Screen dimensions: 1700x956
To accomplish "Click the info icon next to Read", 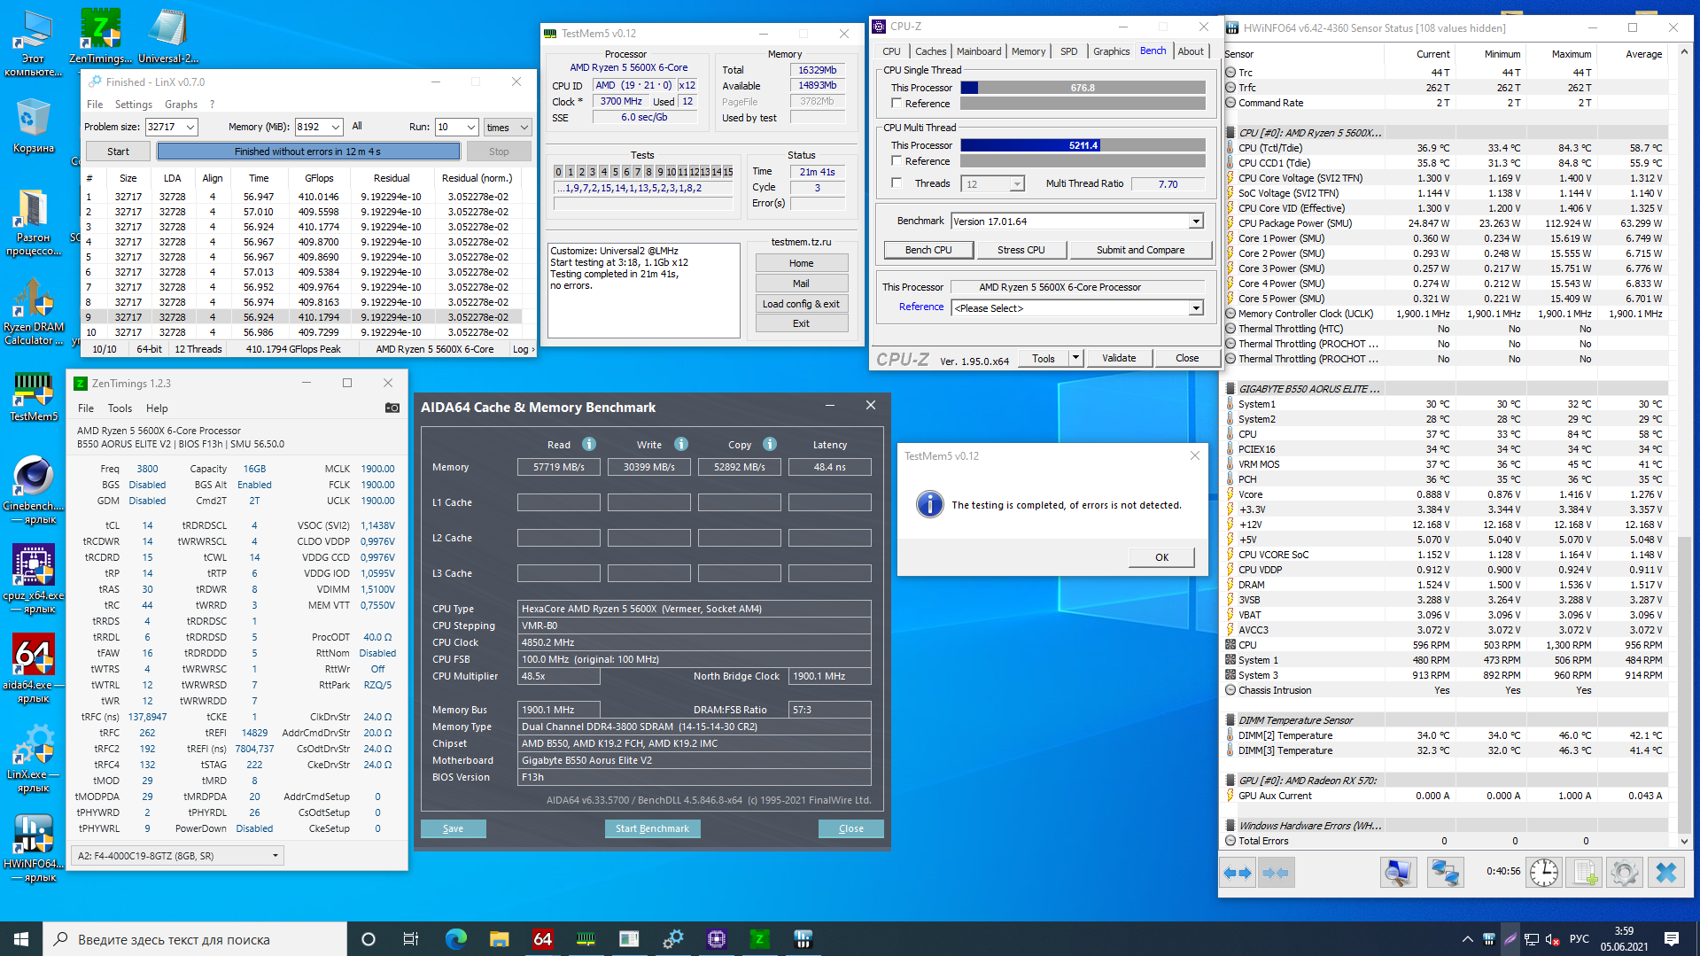I will [589, 444].
